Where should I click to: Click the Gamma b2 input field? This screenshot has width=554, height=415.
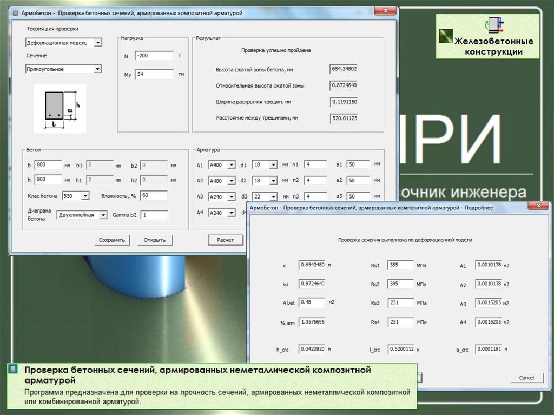pyautogui.click(x=154, y=215)
